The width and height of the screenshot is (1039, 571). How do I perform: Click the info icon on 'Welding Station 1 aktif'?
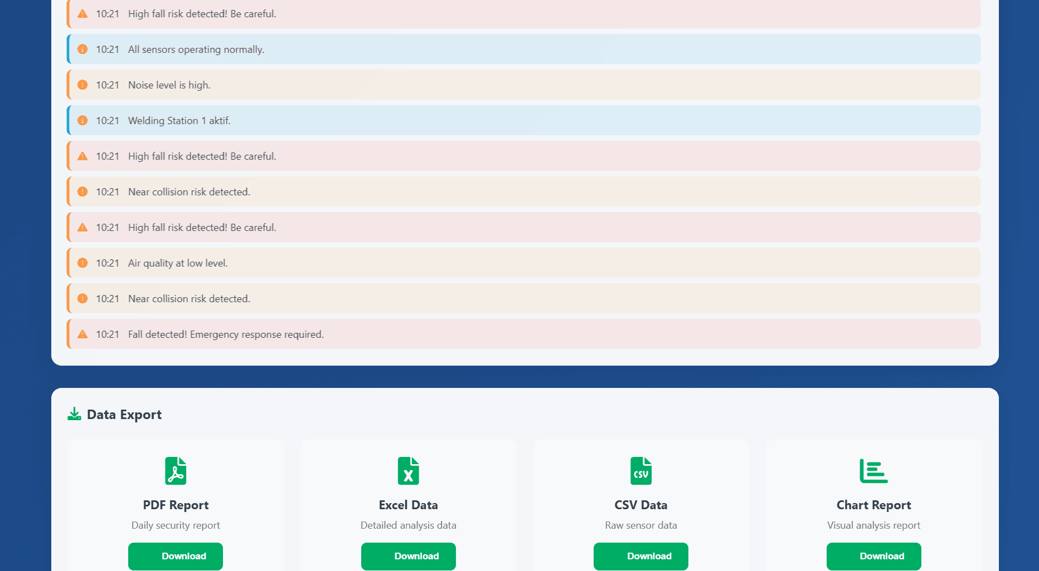tap(82, 120)
